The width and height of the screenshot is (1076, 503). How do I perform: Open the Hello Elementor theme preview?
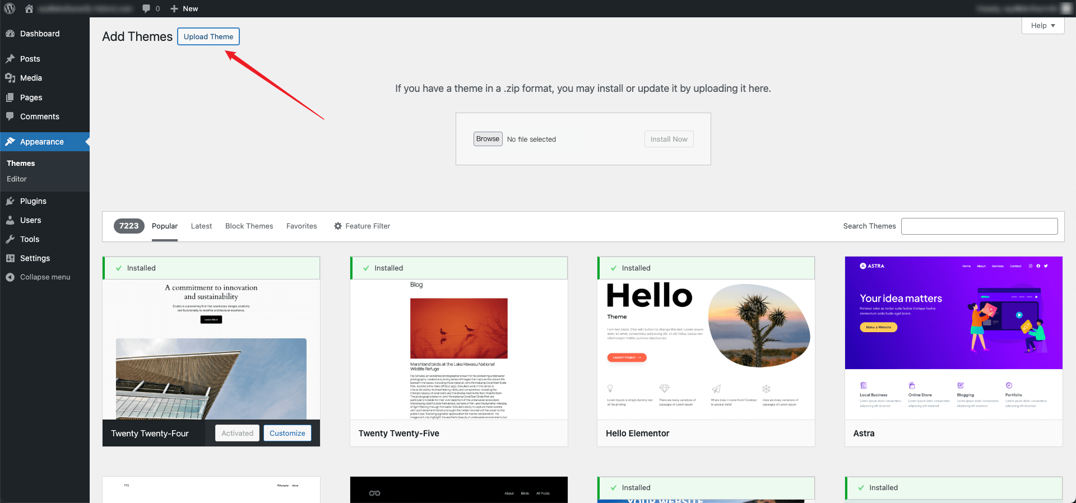coord(706,350)
